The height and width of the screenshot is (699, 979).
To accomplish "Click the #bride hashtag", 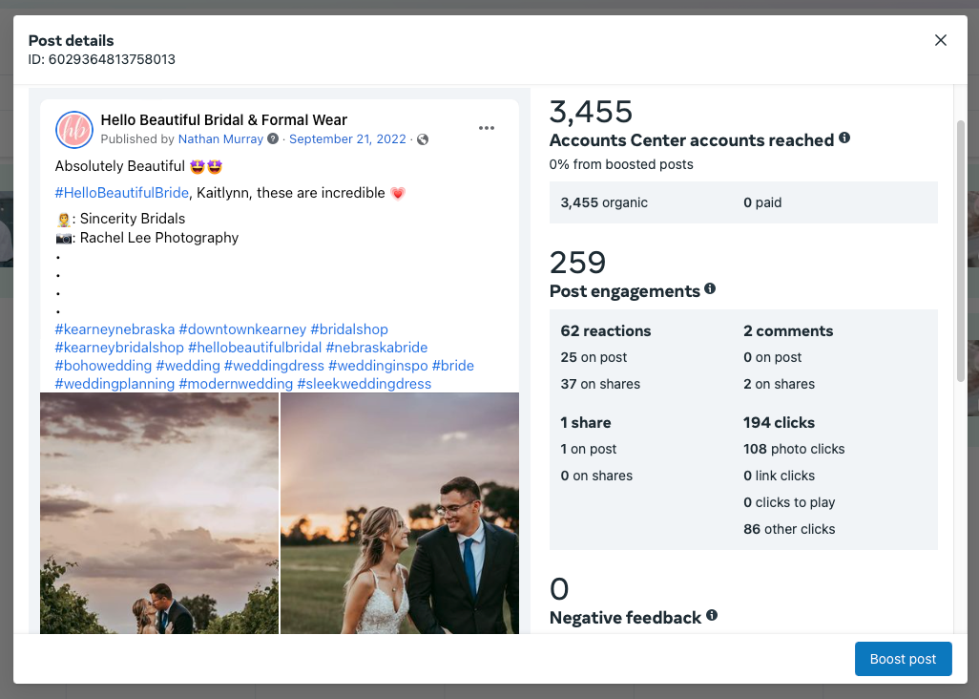I will coord(452,366).
